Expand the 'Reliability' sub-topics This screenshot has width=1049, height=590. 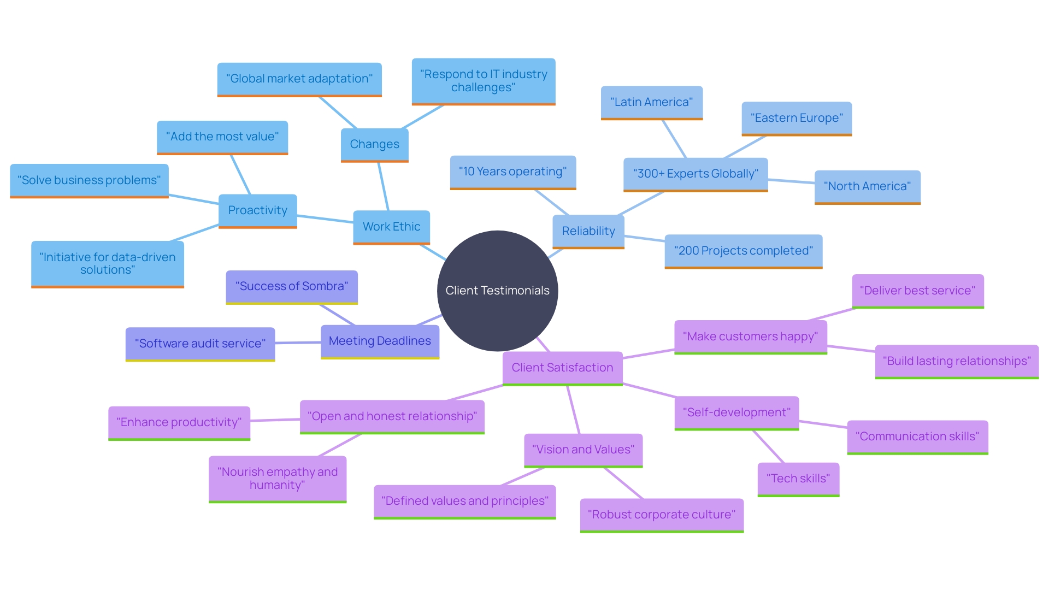pyautogui.click(x=591, y=231)
